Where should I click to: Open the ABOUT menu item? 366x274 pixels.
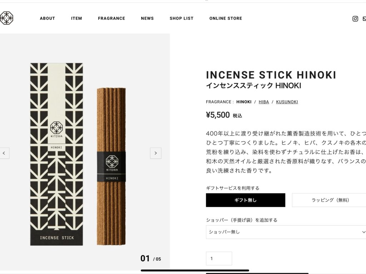[x=48, y=19]
